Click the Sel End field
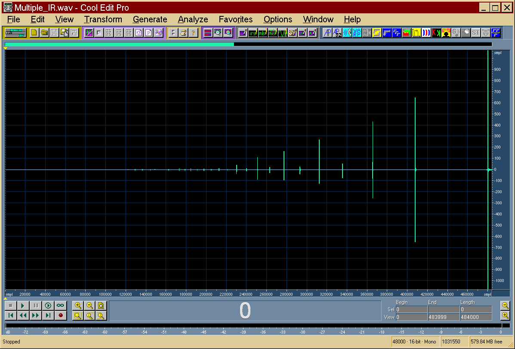515x349 pixels. pos(444,310)
